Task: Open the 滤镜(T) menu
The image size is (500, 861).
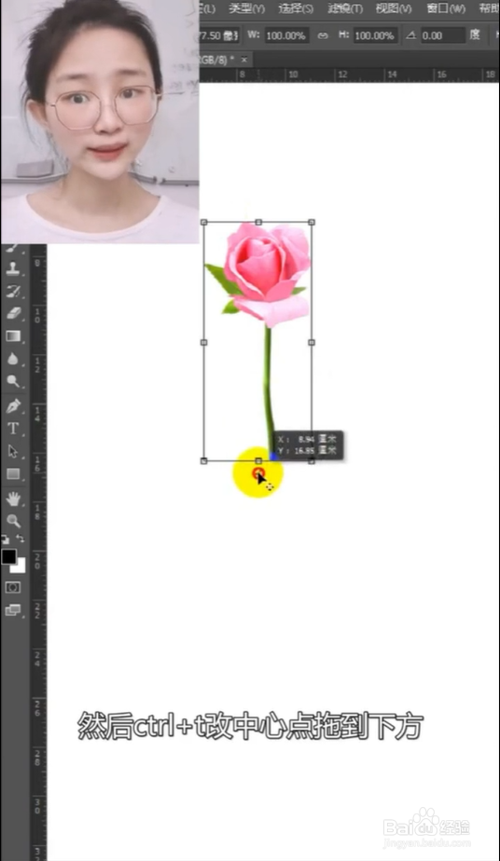Action: [345, 8]
